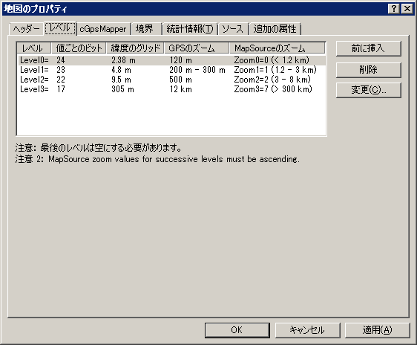The image size is (417, 345).
Task: Switch to the ヘッダー tab
Action: coord(26,29)
